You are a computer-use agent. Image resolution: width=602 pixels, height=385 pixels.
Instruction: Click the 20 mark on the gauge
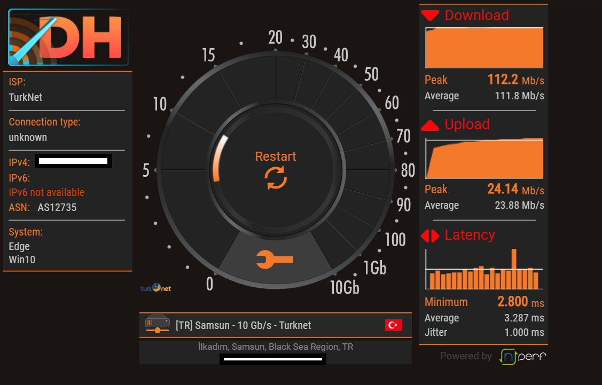point(275,37)
